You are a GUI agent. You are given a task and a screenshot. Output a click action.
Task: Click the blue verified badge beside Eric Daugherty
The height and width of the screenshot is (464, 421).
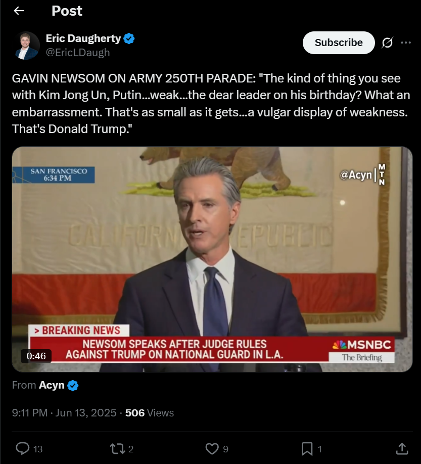pyautogui.click(x=129, y=39)
